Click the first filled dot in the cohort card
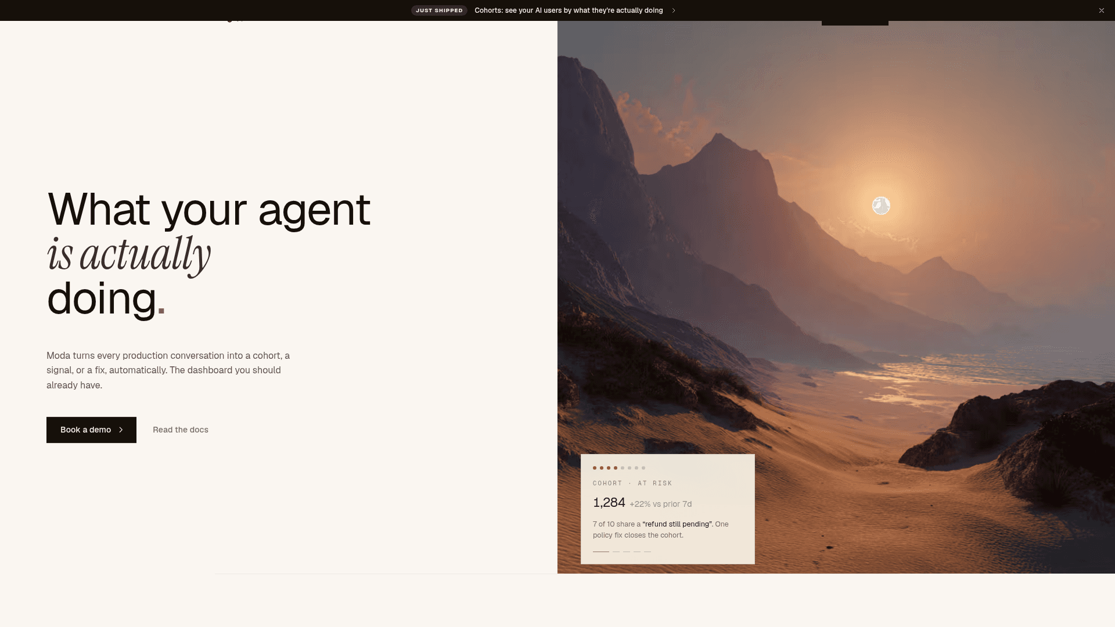1115x627 pixels. [595, 468]
